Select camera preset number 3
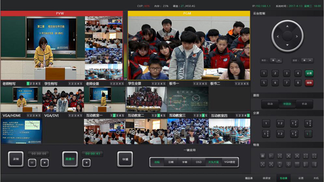This screenshot has height=182, width=324. (x=287, y=73)
